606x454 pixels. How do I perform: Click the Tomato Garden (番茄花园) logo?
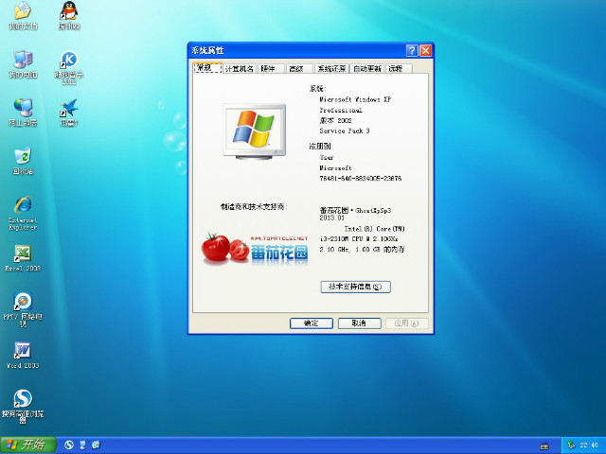point(255,249)
